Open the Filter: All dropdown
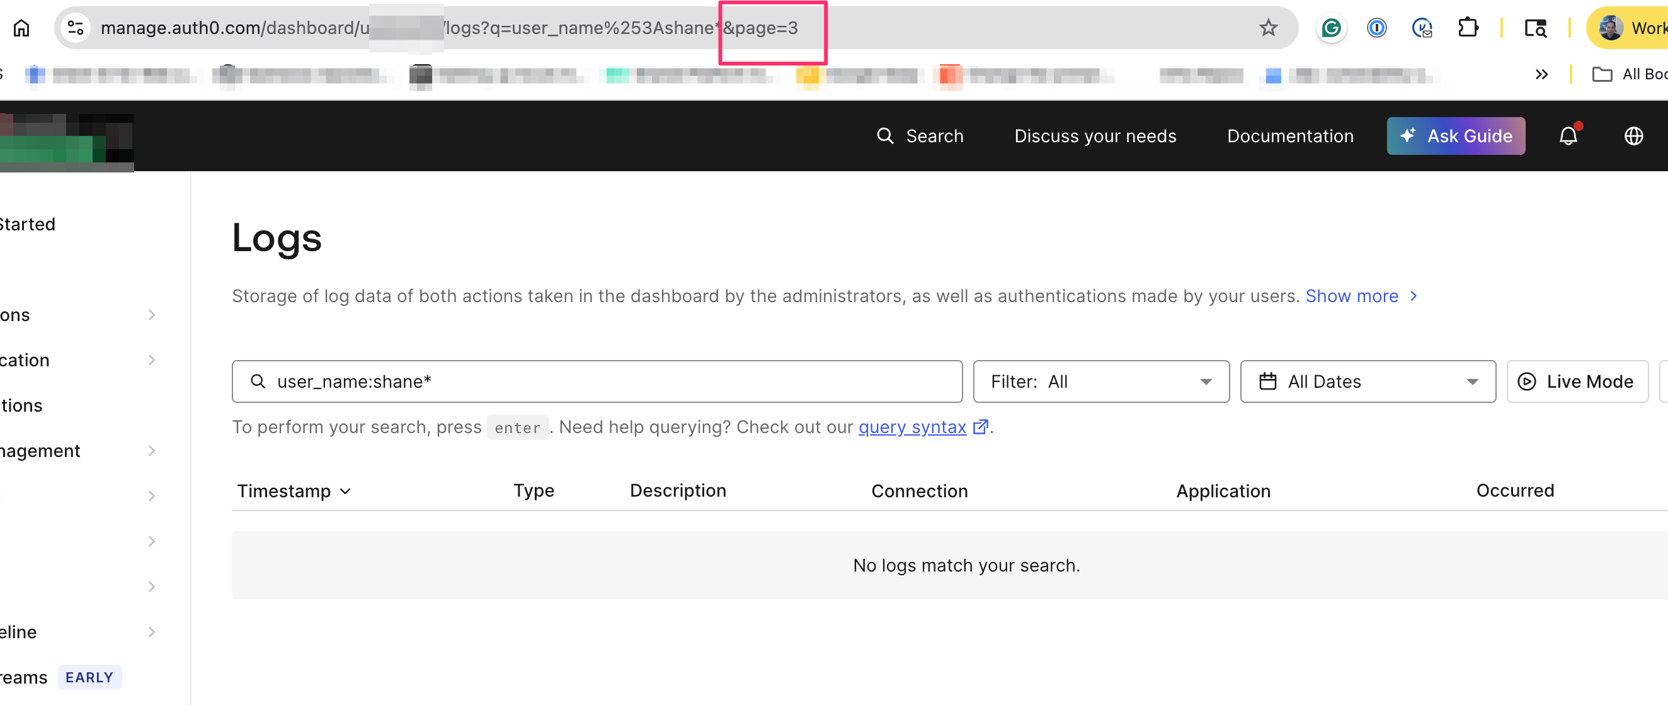Viewport: 1668px width, 705px height. point(1101,381)
